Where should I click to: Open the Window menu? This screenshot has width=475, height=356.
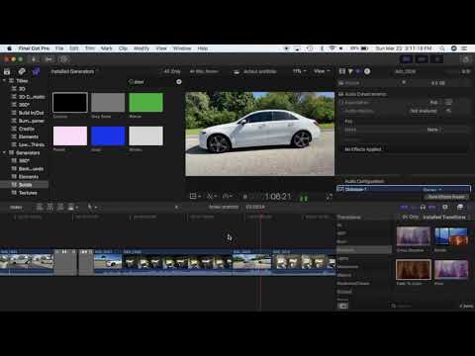click(x=182, y=48)
